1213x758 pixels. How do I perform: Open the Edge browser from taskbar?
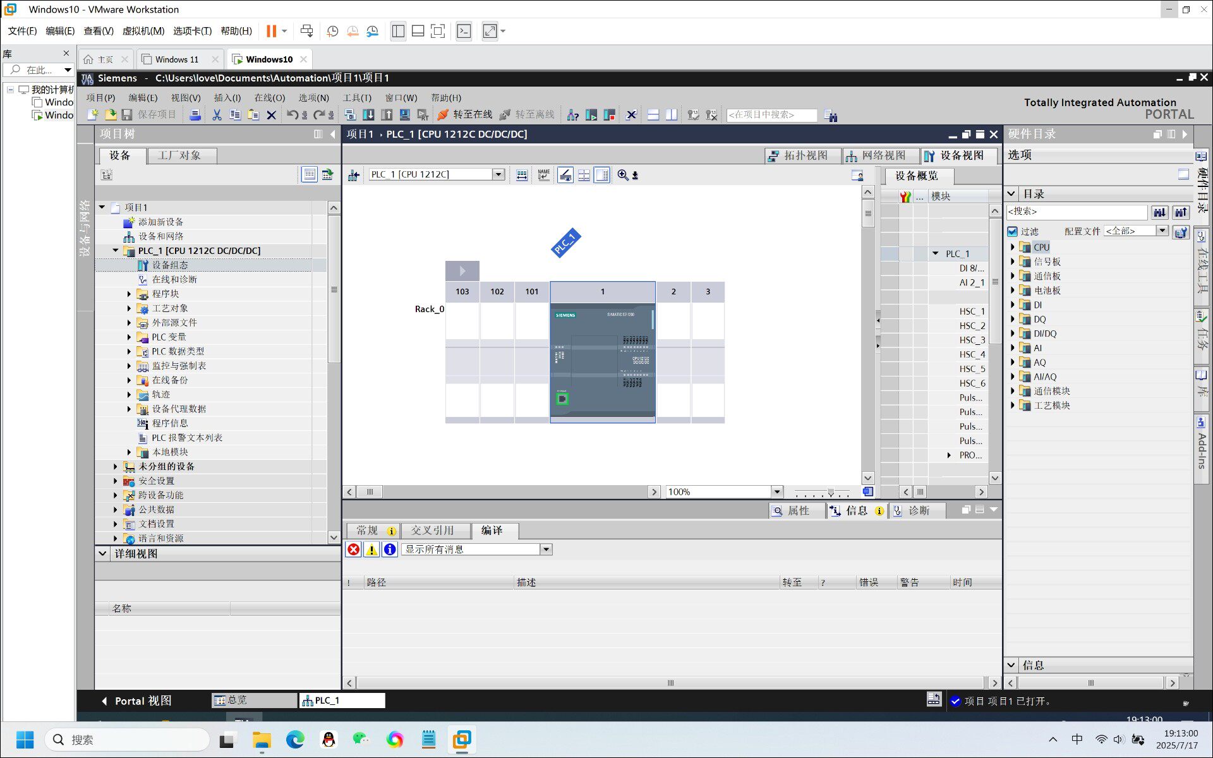point(295,739)
